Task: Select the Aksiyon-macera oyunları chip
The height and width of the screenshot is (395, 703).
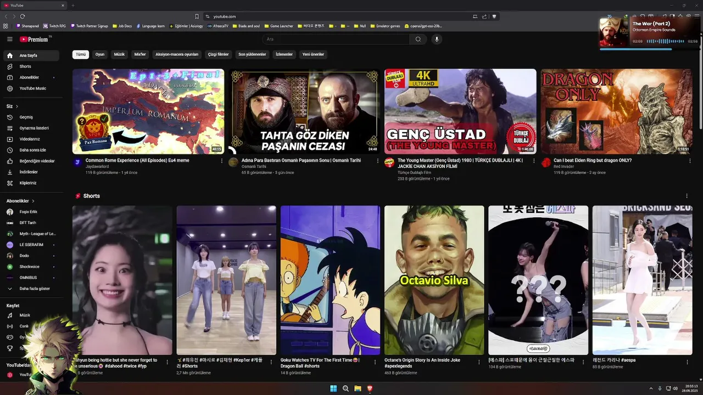Action: 177,54
